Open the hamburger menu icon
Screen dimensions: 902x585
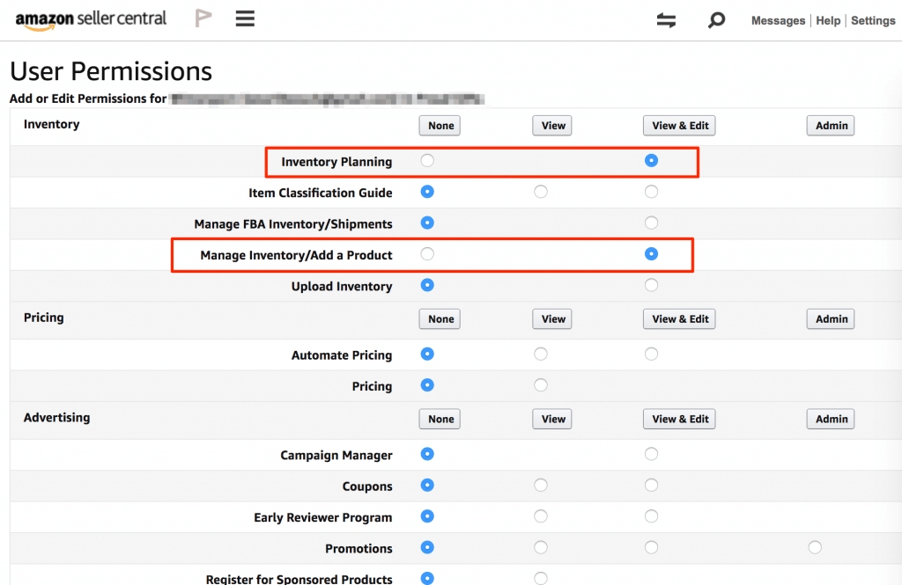pyautogui.click(x=245, y=18)
